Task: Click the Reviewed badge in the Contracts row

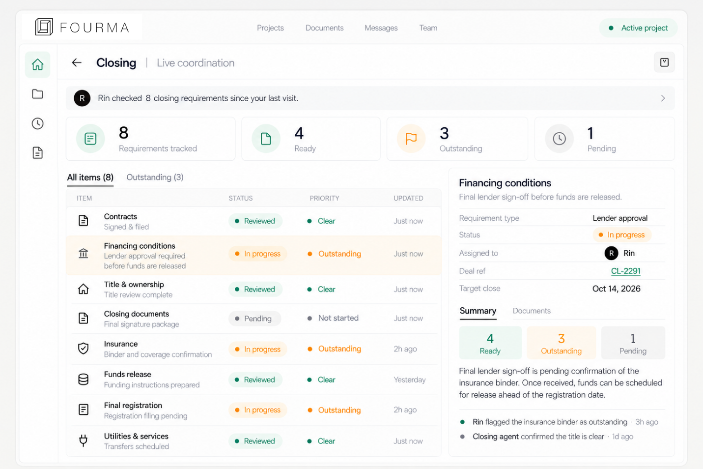Action: 255,221
